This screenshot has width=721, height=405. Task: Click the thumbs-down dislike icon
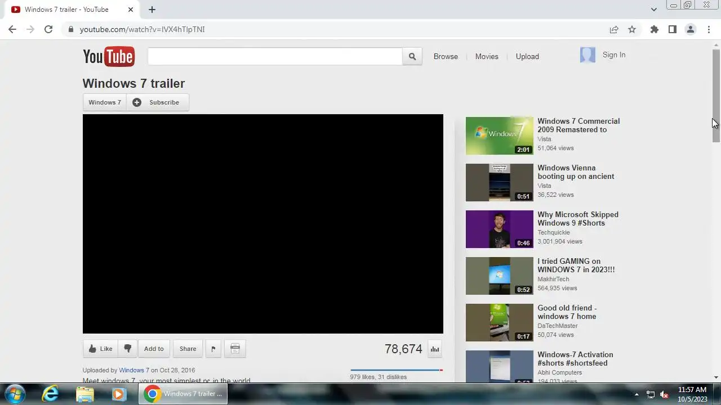point(127,349)
